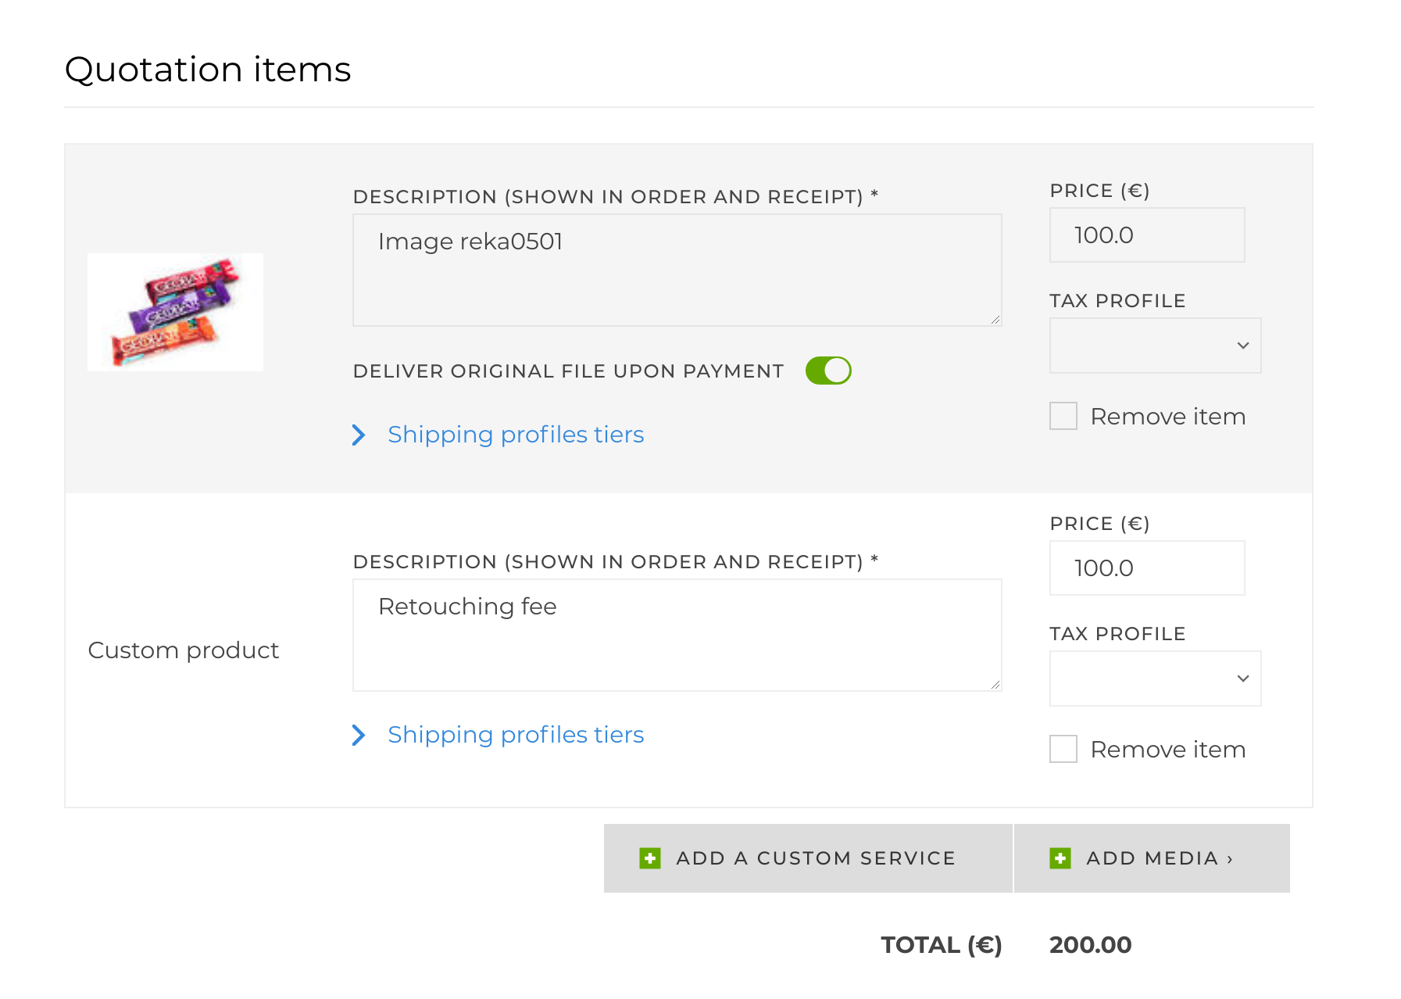Check Remove item for the Custom product

coord(1063,749)
